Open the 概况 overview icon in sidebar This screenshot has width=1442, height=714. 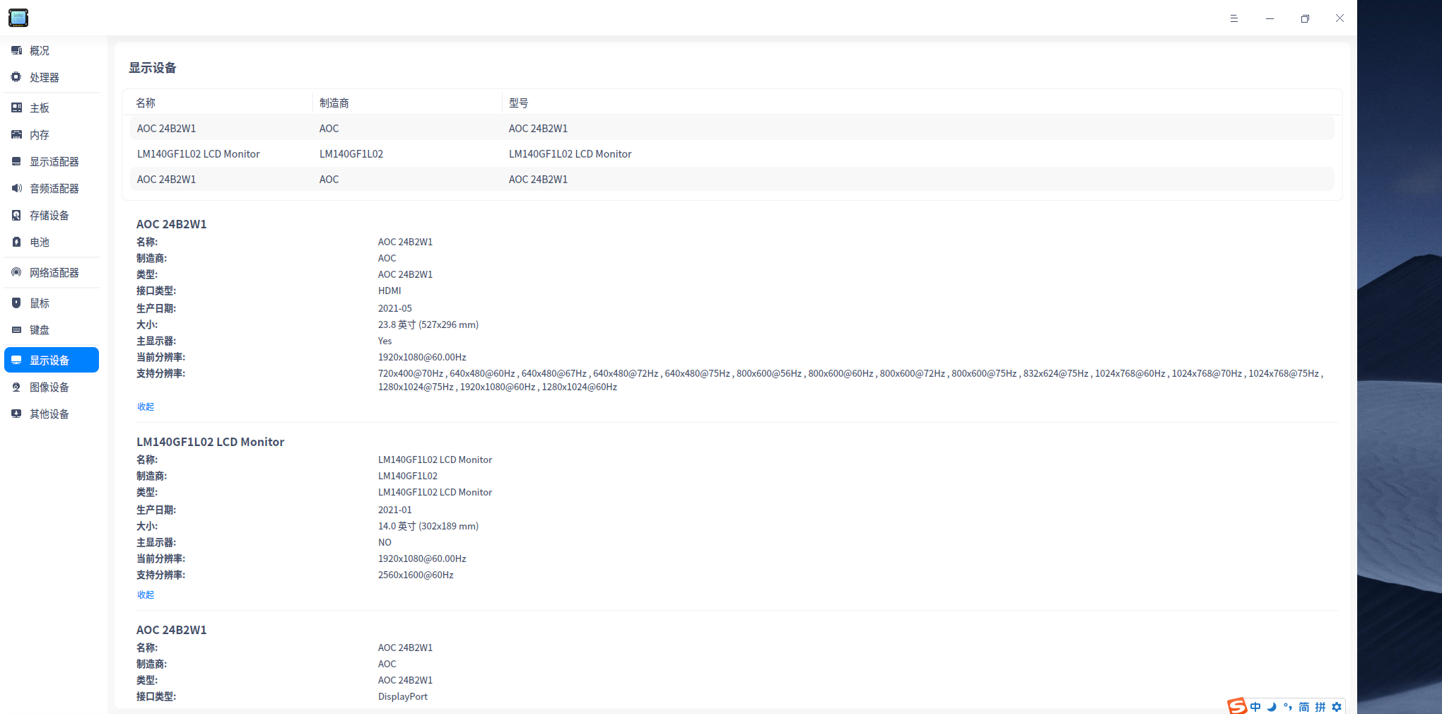click(x=16, y=51)
